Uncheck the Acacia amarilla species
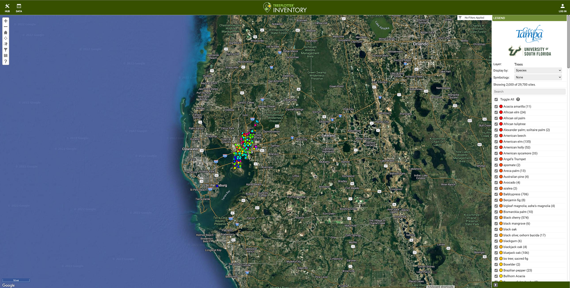This screenshot has width=570, height=288. click(x=496, y=107)
